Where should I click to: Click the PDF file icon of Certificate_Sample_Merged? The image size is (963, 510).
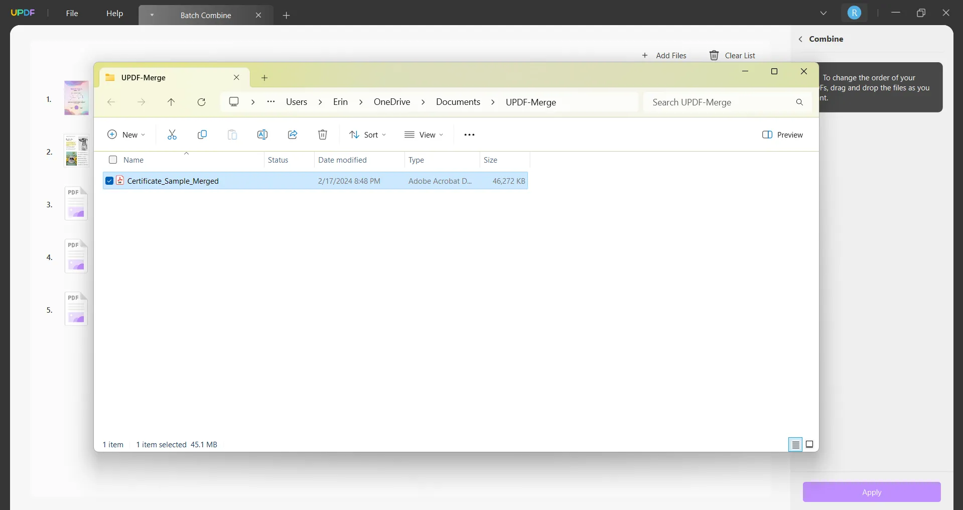[x=120, y=181]
